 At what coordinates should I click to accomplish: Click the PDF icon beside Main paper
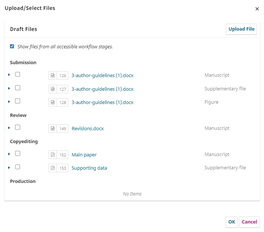pos(53,155)
